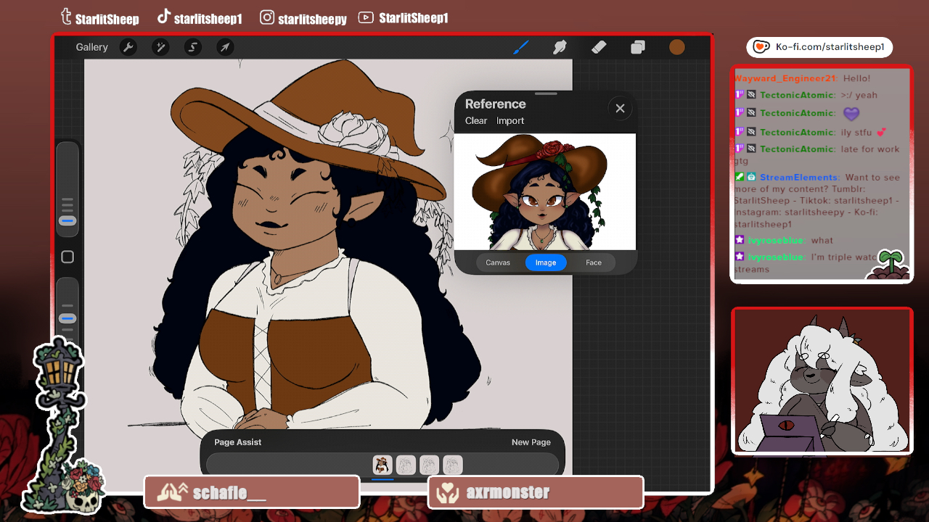Add a New Page in Page Assist
This screenshot has width=929, height=522.
[531, 442]
